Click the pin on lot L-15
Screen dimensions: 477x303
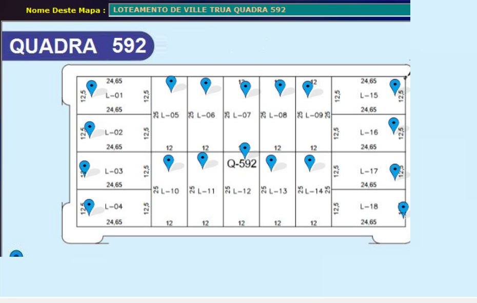[394, 86]
